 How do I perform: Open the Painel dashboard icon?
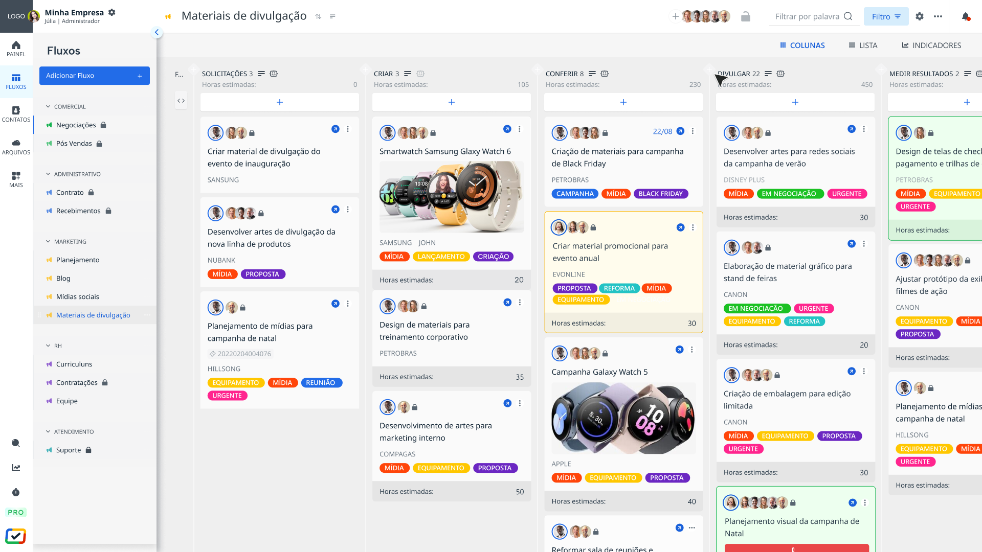(x=16, y=49)
